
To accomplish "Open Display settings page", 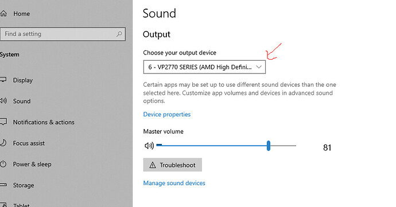I will pyautogui.click(x=23, y=80).
